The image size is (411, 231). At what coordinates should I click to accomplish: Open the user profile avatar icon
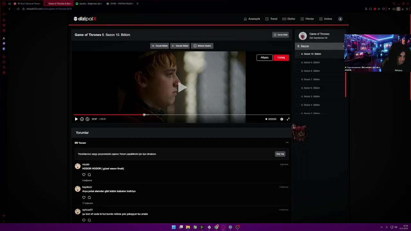pos(340,19)
